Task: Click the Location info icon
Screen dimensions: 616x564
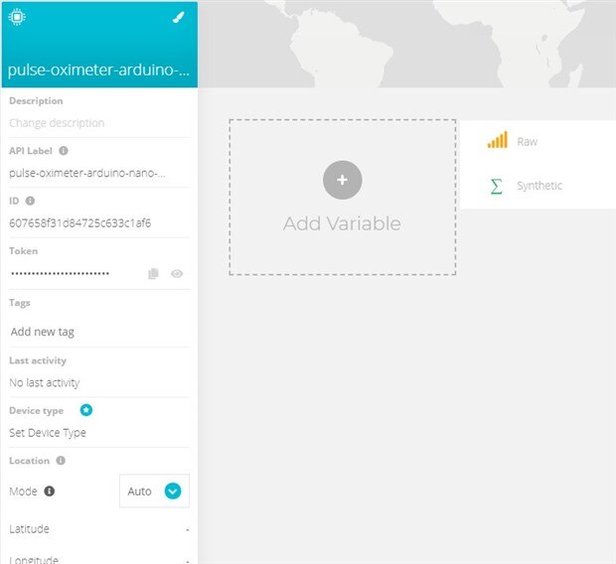Action: pos(61,461)
